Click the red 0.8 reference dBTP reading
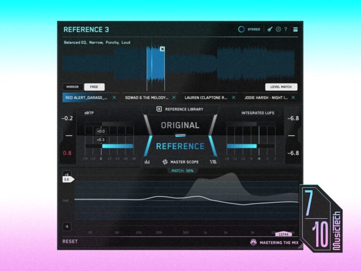The height and width of the screenshot is (271, 361). point(67,153)
